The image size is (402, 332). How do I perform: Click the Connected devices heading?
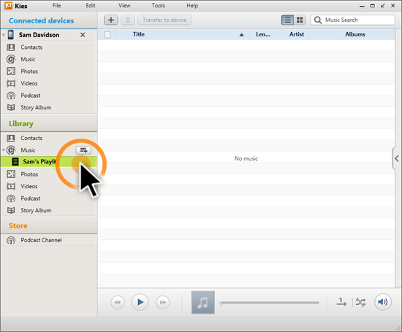(x=41, y=20)
